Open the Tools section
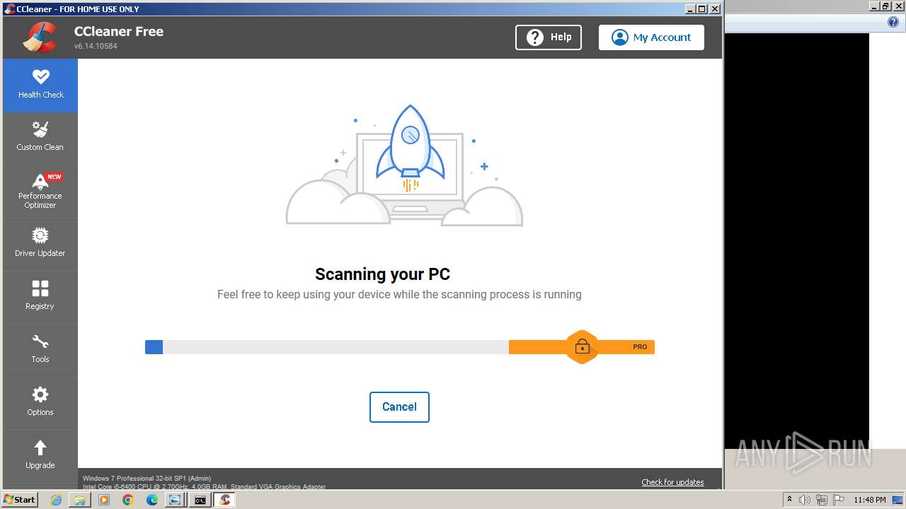906x509 pixels. [40, 351]
